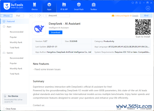Tick the Close iTunes checkbox
The width and height of the screenshot is (154, 111).
click(4, 109)
